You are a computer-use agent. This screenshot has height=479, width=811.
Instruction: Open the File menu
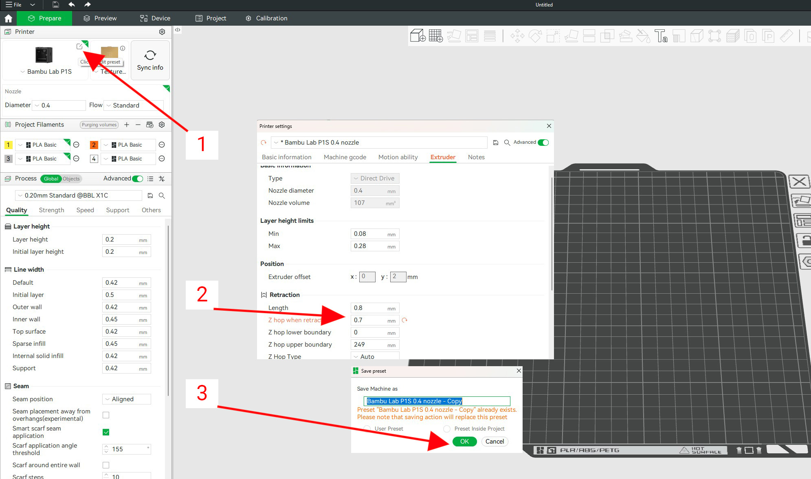point(14,4)
